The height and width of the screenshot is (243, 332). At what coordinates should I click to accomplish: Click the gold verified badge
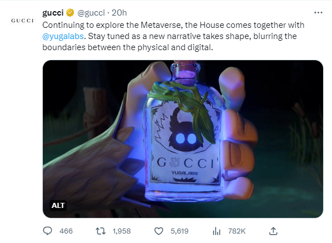[70, 13]
